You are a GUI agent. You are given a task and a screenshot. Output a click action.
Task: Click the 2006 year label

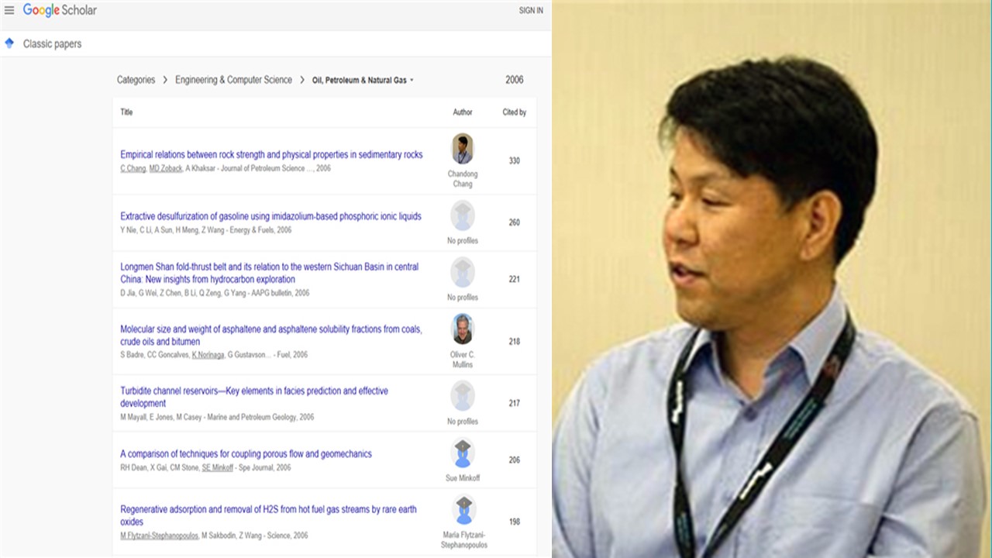[x=514, y=80]
